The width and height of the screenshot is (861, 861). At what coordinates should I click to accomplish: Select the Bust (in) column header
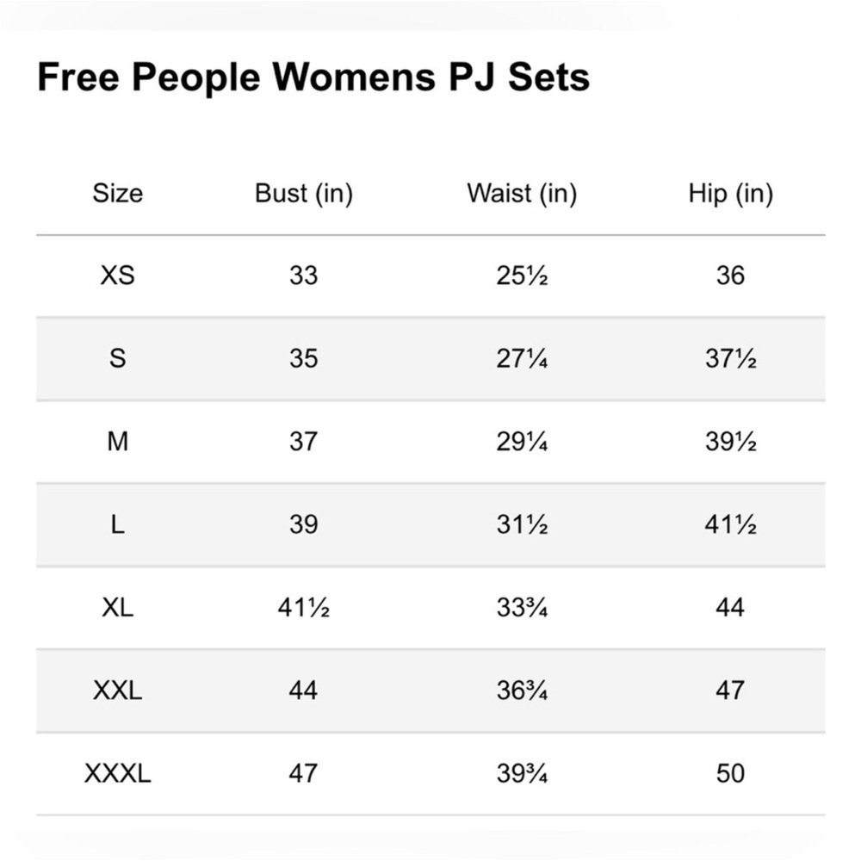click(x=304, y=194)
